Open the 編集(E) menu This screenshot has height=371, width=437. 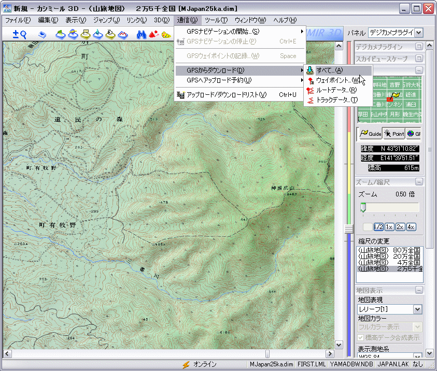click(48, 20)
